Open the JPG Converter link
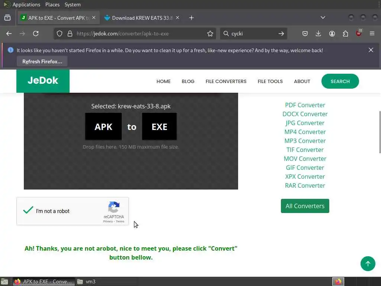Viewport: 381px width, 286px height. tap(305, 123)
